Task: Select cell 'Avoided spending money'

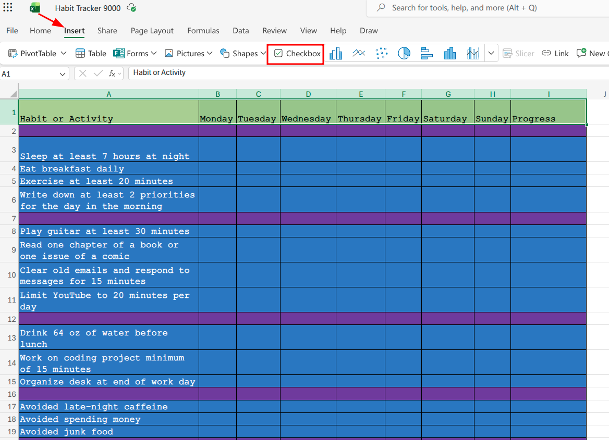Action: click(x=109, y=419)
